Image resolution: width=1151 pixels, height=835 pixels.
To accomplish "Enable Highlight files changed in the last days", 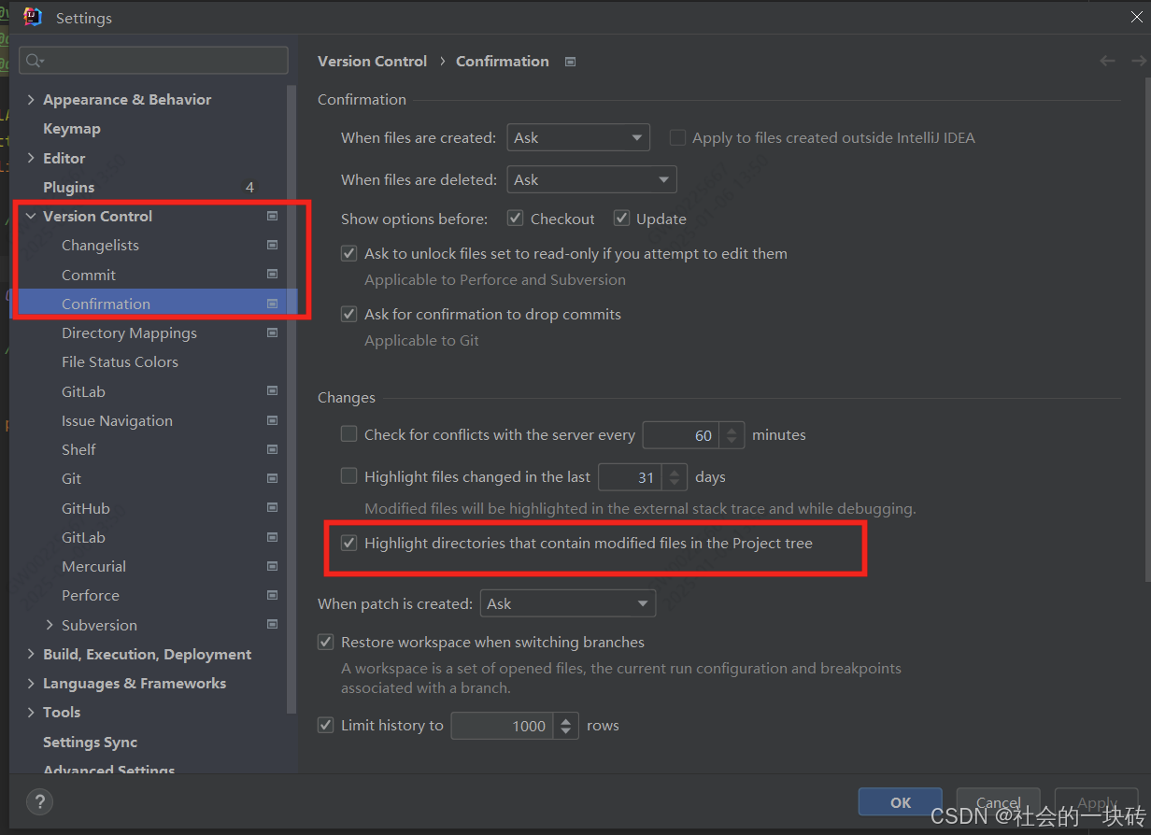I will click(348, 476).
